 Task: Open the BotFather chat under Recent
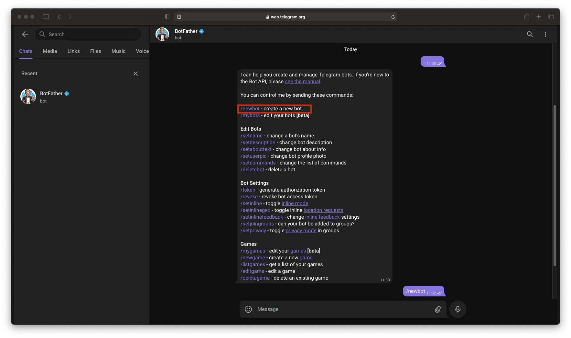click(82, 96)
